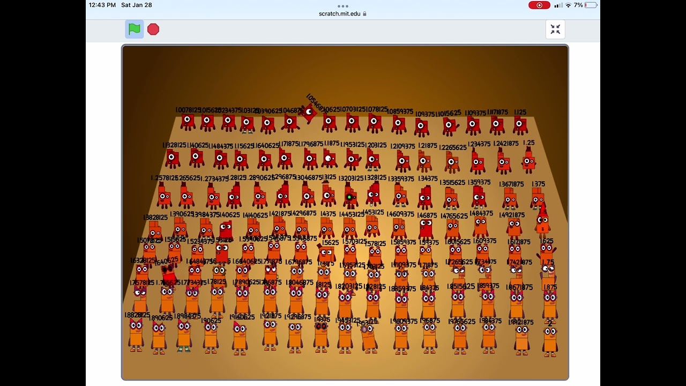686x386 pixels.
Task: Click the label 1.4921875
Action: (512, 215)
